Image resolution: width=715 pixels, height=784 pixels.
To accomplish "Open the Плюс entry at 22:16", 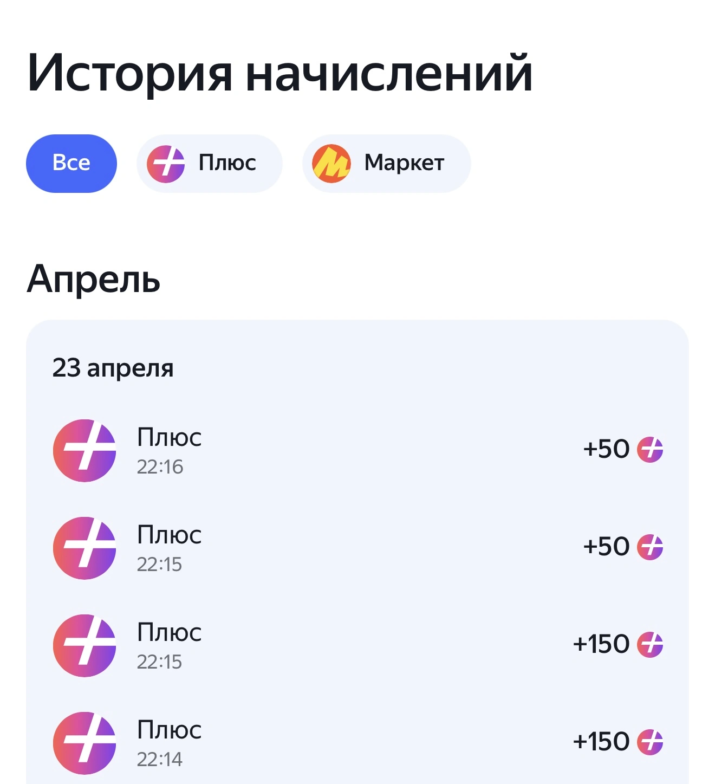I will pos(357,450).
